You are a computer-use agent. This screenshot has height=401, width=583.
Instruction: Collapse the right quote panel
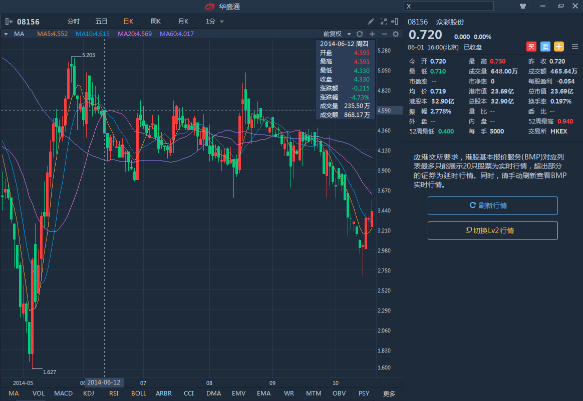[395, 21]
